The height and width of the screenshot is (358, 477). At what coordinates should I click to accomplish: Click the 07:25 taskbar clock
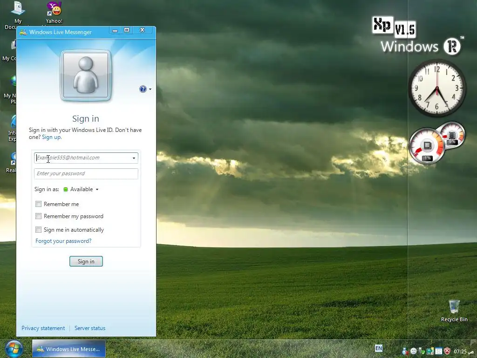463,351
